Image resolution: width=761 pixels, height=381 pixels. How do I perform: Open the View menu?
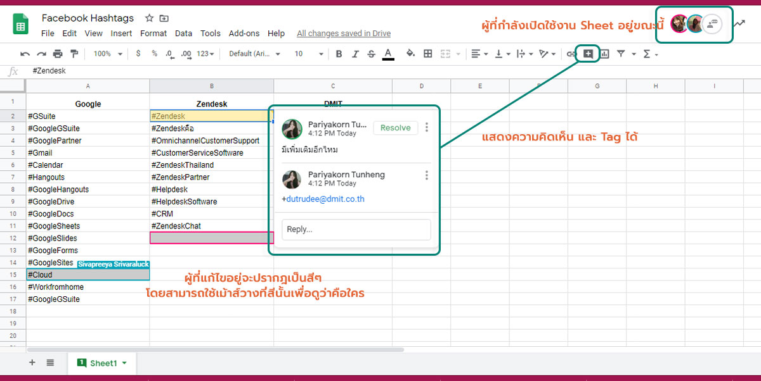(x=93, y=33)
